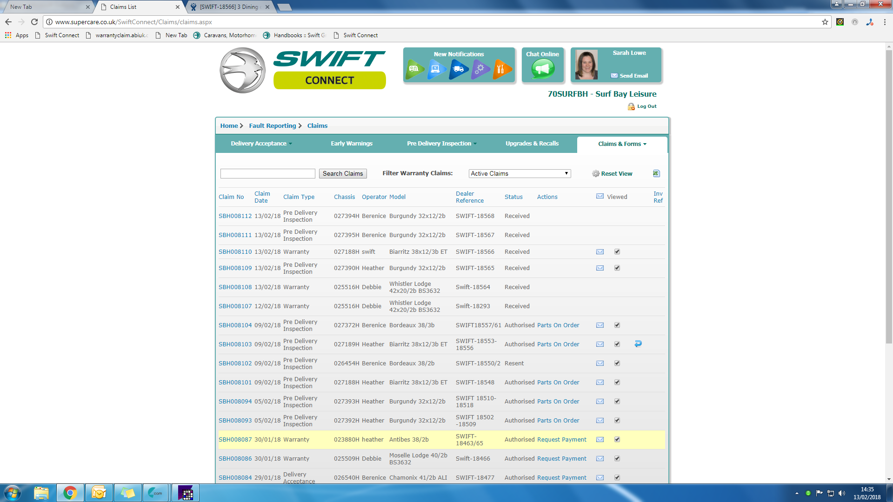Image resolution: width=893 pixels, height=502 pixels.
Task: Click the blue delivery truck notification icon
Action: (x=458, y=69)
